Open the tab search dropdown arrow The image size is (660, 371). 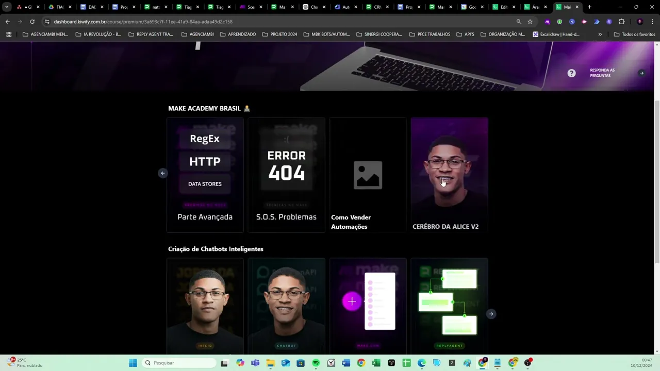(7, 7)
